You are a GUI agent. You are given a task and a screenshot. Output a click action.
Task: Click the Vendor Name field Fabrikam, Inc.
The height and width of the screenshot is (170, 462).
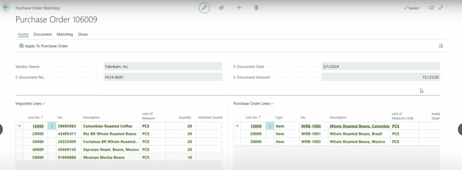(x=163, y=67)
